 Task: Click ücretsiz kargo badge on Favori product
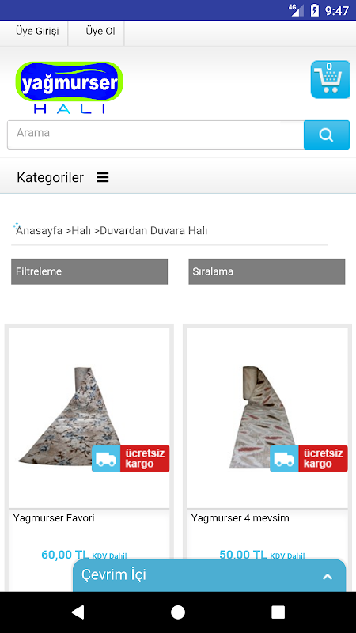point(131,458)
